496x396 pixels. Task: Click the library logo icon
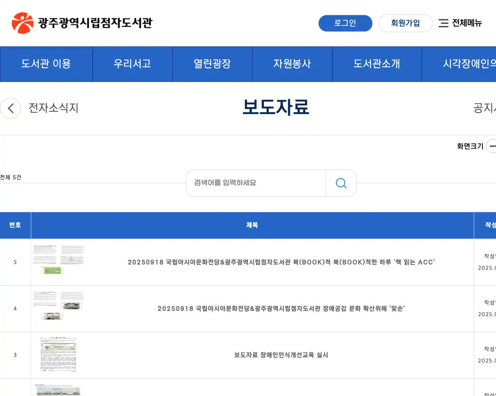pyautogui.click(x=22, y=22)
